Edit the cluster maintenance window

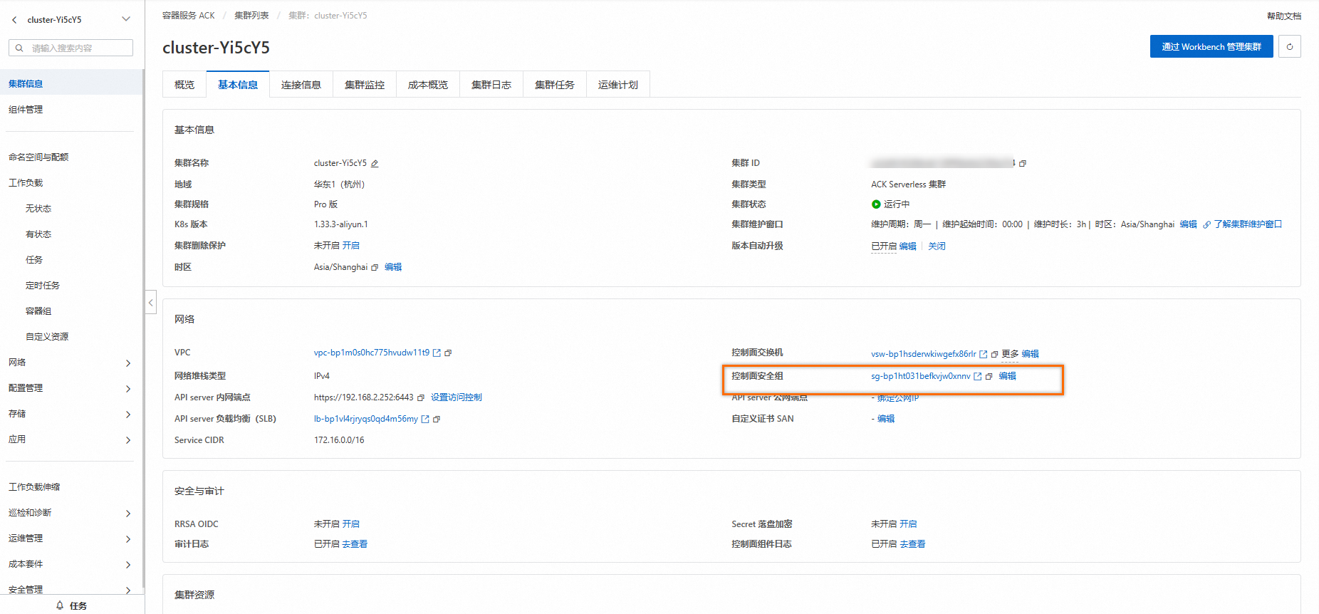1188,224
